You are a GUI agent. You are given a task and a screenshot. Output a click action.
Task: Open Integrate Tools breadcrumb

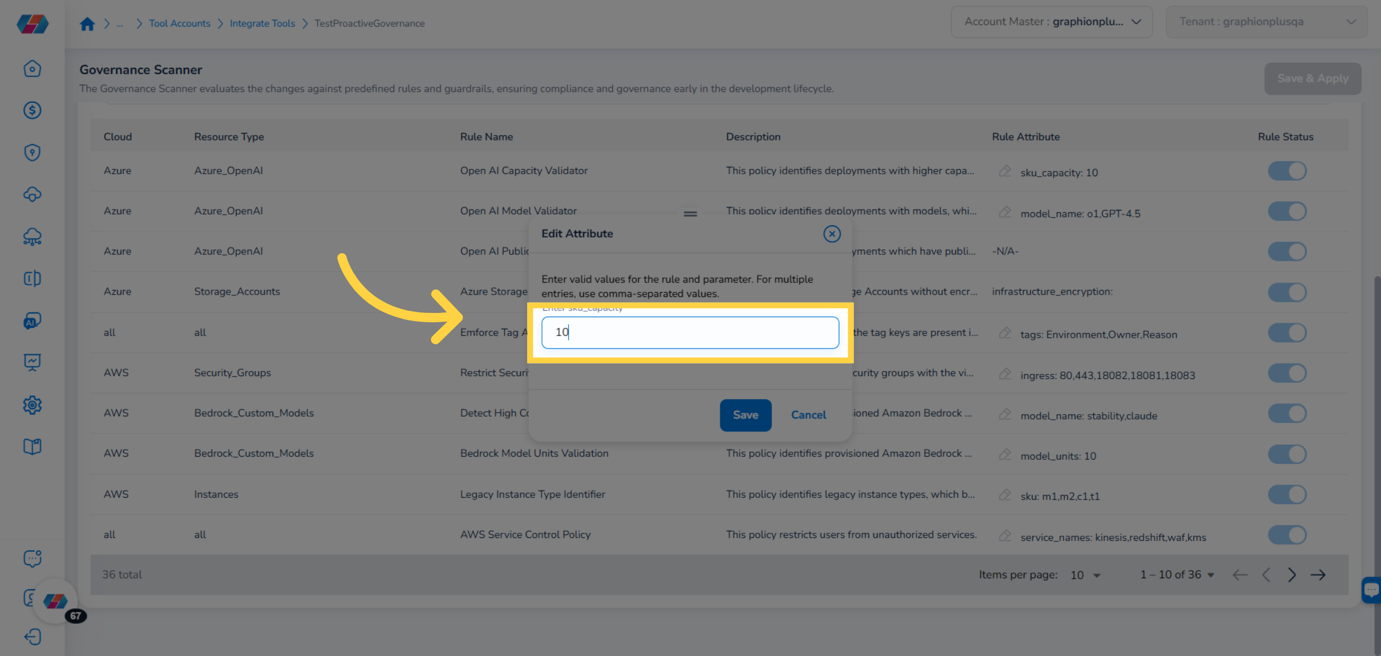(262, 24)
